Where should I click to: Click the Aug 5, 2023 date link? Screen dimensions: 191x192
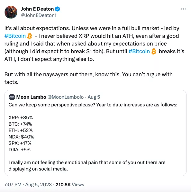click(39, 185)
